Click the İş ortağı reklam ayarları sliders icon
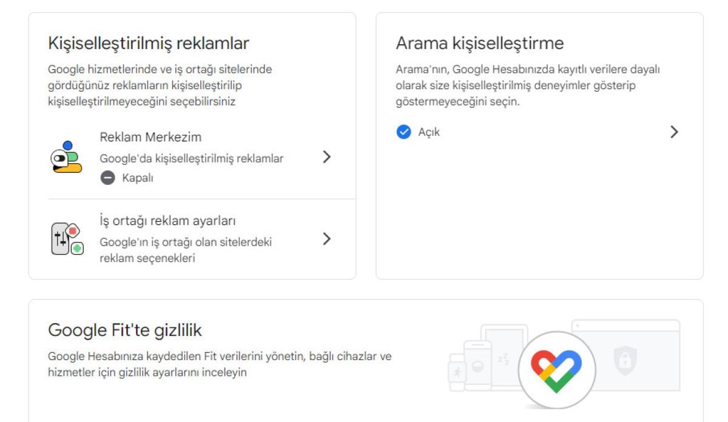Image resolution: width=728 pixels, height=422 pixels. coord(66,238)
